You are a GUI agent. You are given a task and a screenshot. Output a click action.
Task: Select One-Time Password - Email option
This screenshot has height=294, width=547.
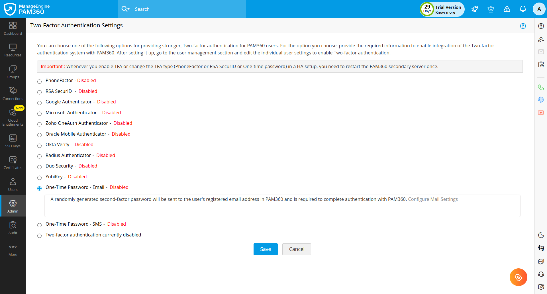click(x=40, y=188)
